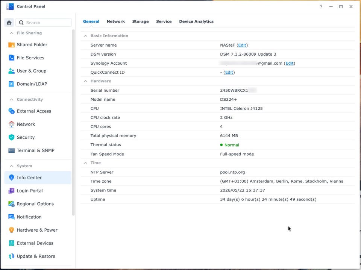The height and width of the screenshot is (270, 361).
Task: Maximize the Control Panel window
Action: pos(341,6)
